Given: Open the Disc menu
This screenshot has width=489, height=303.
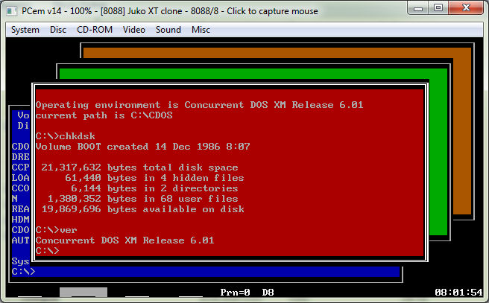Looking at the screenshot, I should click(58, 30).
